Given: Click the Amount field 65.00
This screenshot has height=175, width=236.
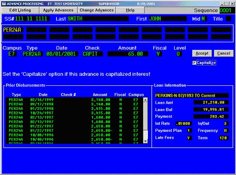Looking at the screenshot, I should [x=128, y=54].
